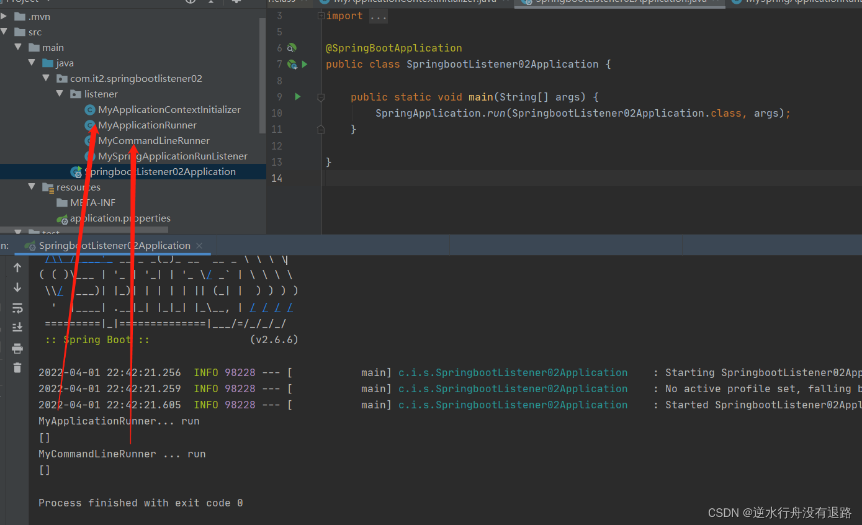Click Spring bean gutter icon on line 6
862x525 pixels.
(292, 48)
